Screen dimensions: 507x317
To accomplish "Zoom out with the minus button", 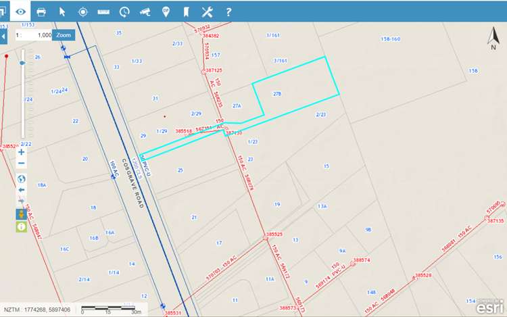I will tap(22, 164).
